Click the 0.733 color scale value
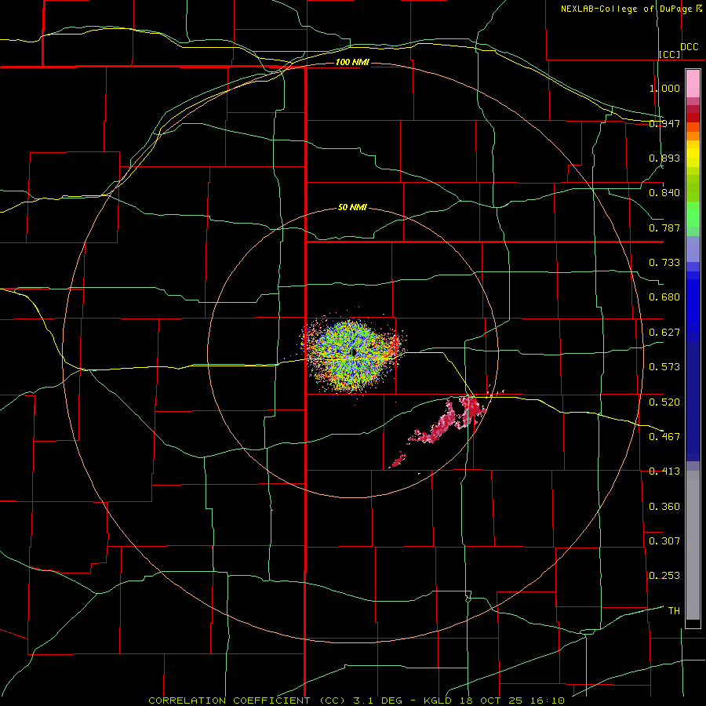 tap(664, 263)
